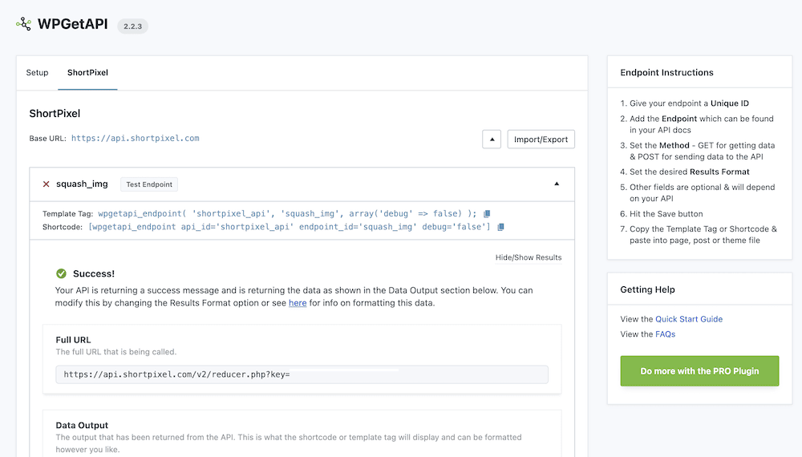802x457 pixels.
Task: Click instruction 'Hit the Save button'
Action: [x=666, y=214]
